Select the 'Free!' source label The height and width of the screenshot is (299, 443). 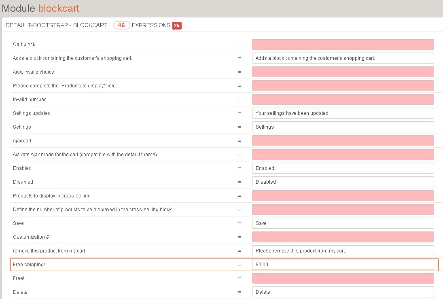19,278
